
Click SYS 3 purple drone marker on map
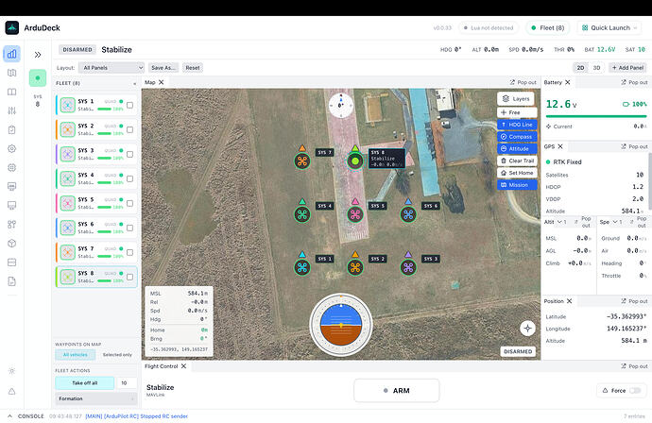click(408, 267)
